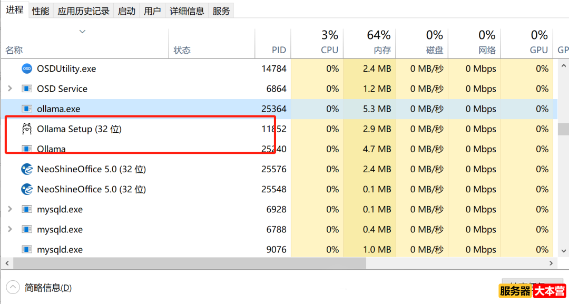This screenshot has width=569, height=304.
Task: Click the second NeoShineOffice 5.0 icon
Action: 27,189
